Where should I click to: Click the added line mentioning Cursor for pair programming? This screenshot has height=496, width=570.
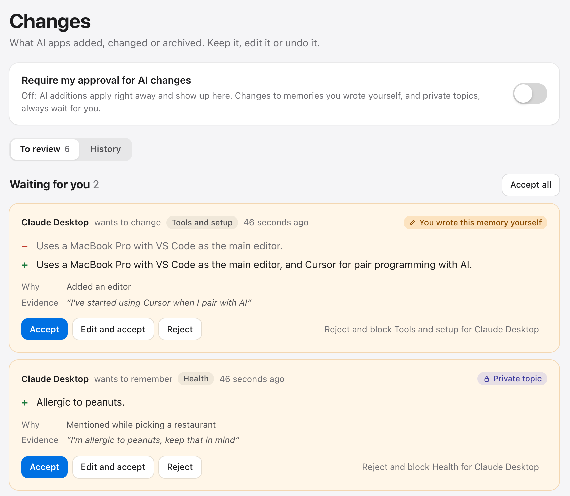click(254, 265)
